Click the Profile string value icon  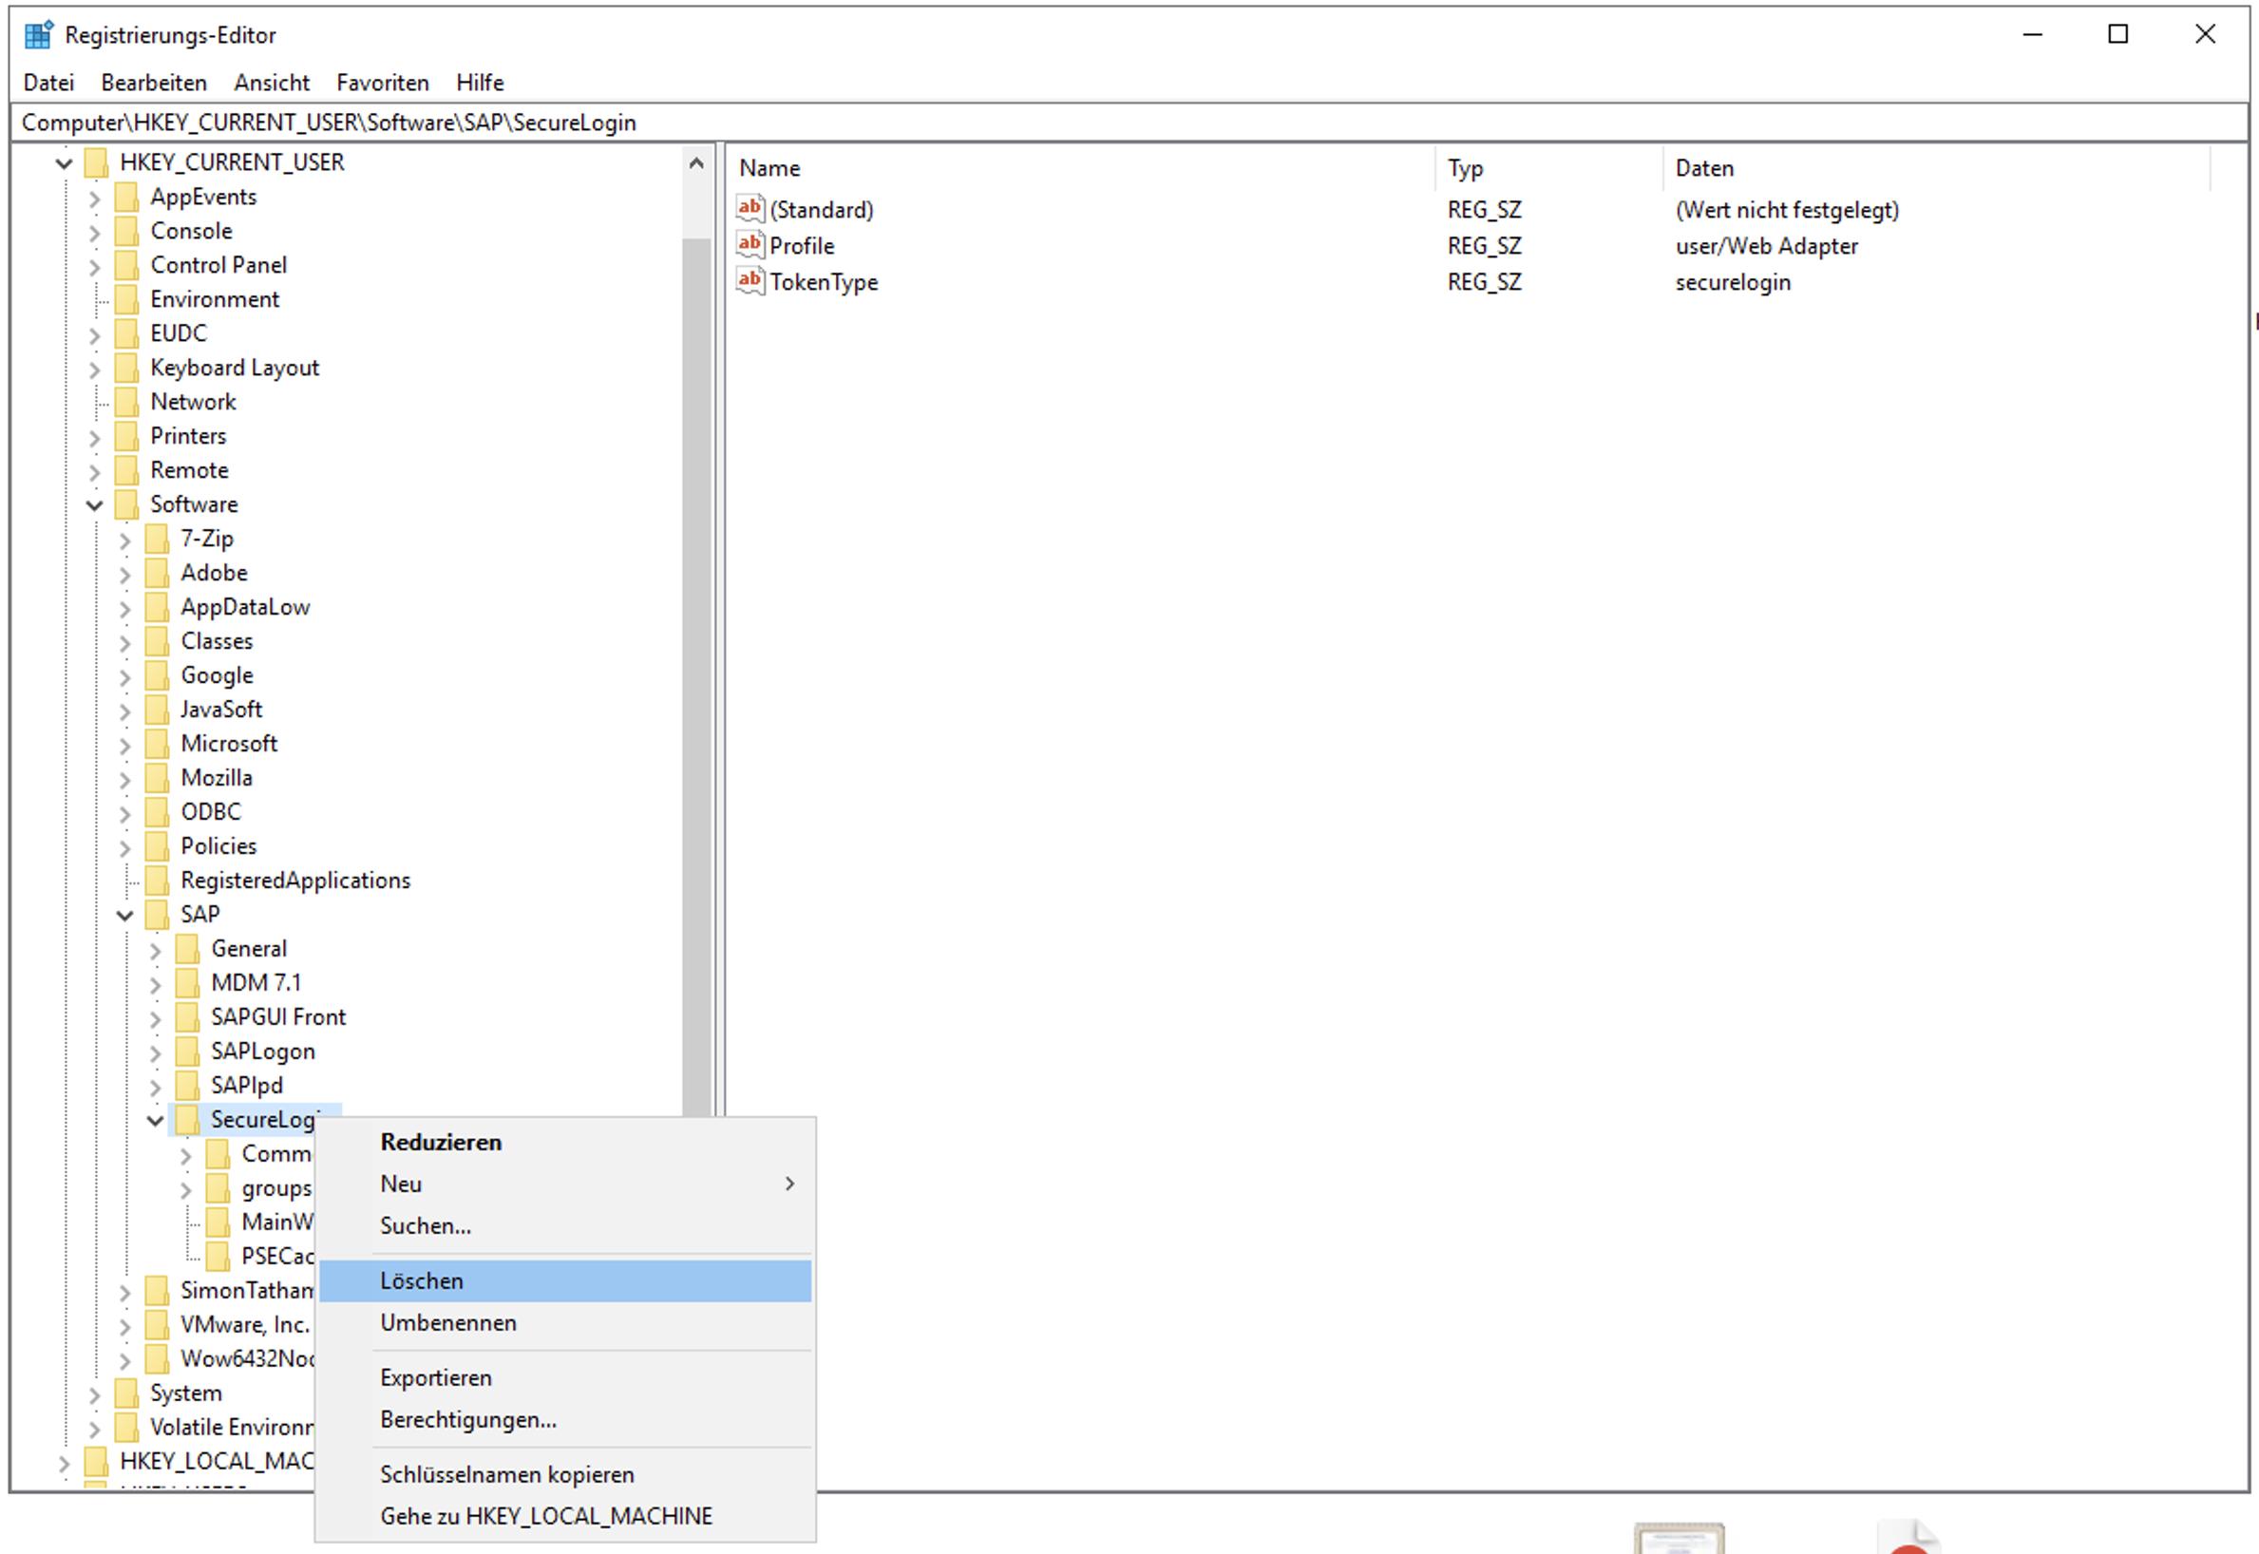(749, 244)
